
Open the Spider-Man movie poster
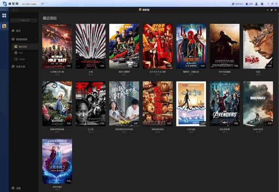pos(191,46)
